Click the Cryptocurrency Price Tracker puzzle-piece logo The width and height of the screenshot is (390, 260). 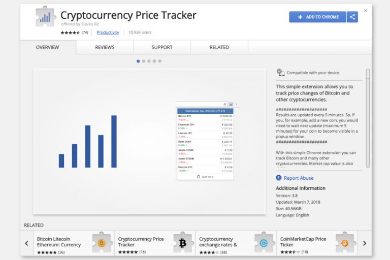[x=46, y=17]
